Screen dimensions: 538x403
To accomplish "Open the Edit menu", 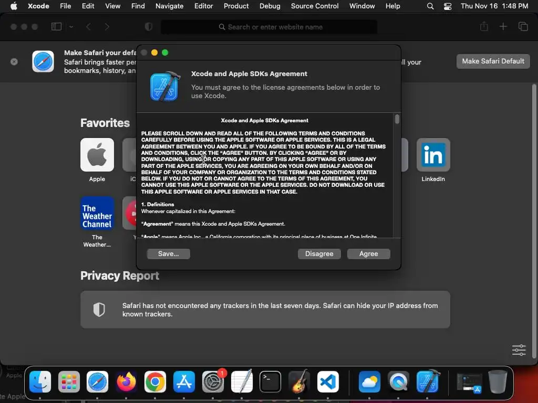I will coord(88,6).
